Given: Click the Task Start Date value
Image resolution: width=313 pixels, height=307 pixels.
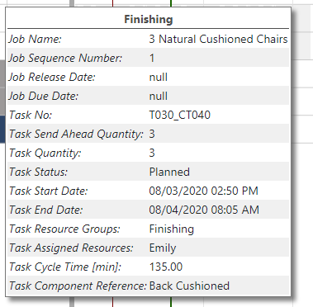Looking at the screenshot, I should 204,191.
